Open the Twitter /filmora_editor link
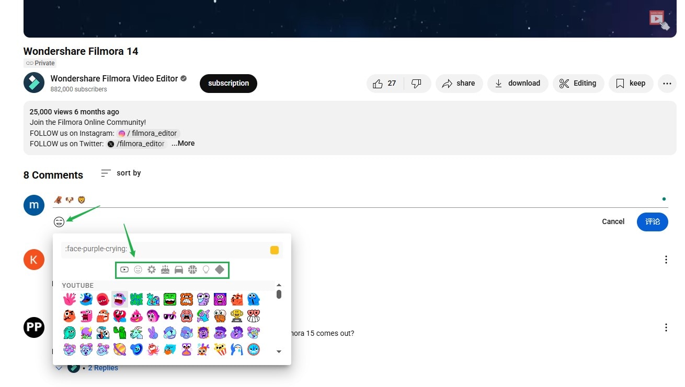The width and height of the screenshot is (685, 387). 136,144
